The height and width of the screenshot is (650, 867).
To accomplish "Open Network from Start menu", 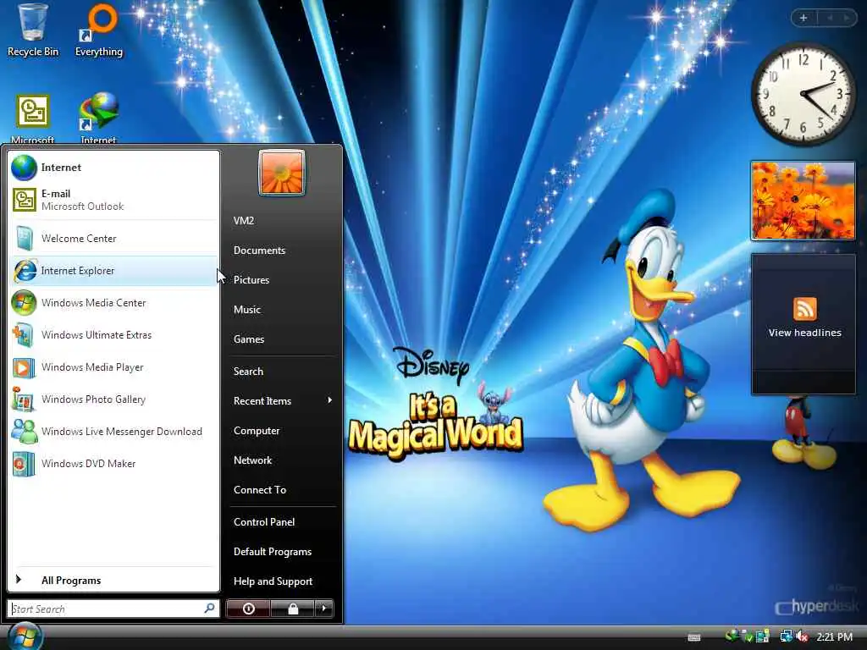I will [x=252, y=460].
